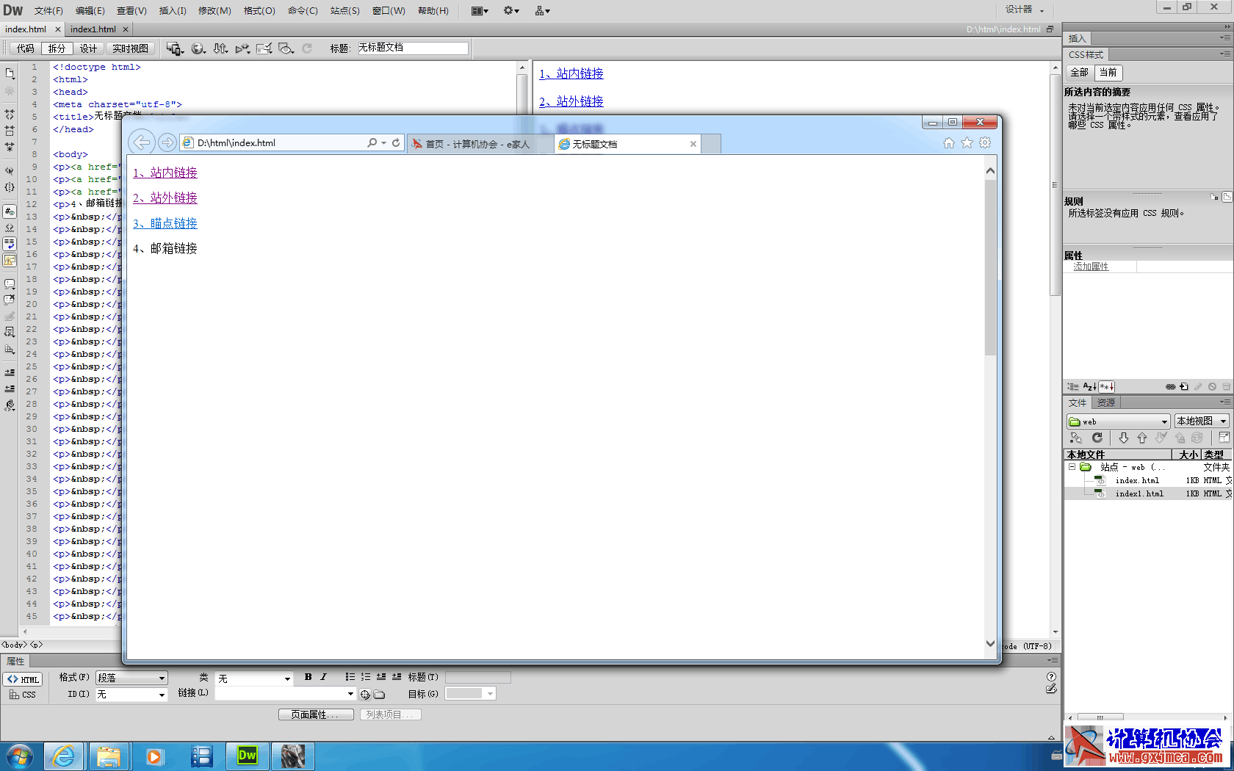Apply unordered list in properties panel

(x=350, y=677)
